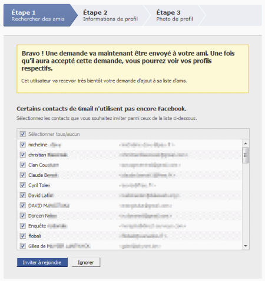This screenshot has width=265, height=281.
Task: Toggle the Cyril Tole contact checkbox
Action: click(x=23, y=185)
